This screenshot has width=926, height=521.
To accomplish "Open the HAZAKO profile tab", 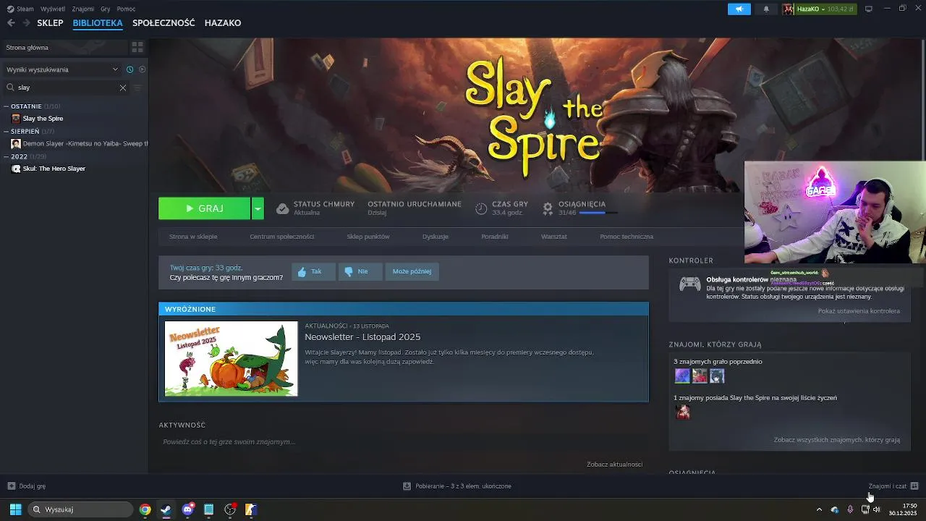I will click(223, 23).
